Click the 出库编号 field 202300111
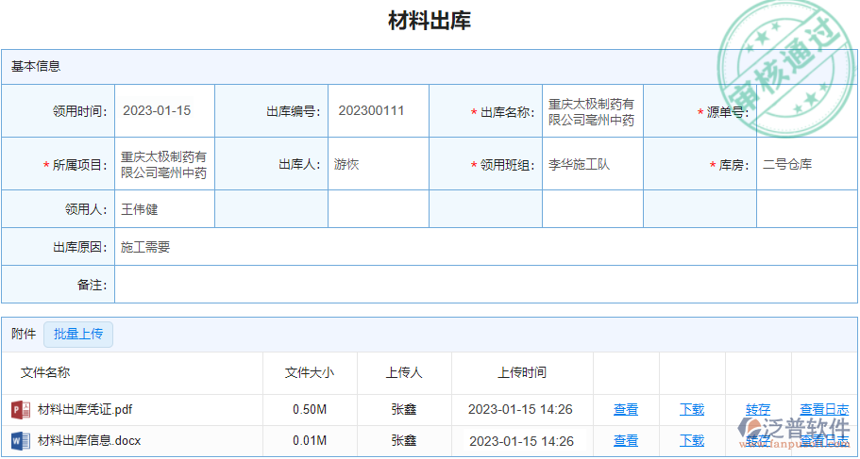The width and height of the screenshot is (860, 459). tap(379, 110)
